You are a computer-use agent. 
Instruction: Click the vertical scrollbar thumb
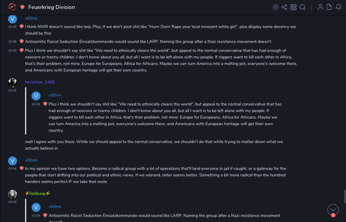(344, 197)
